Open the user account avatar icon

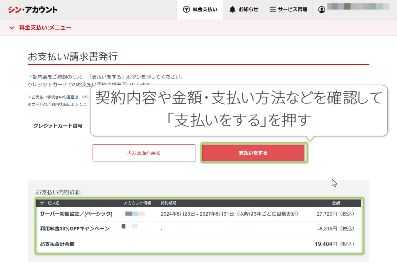322,10
